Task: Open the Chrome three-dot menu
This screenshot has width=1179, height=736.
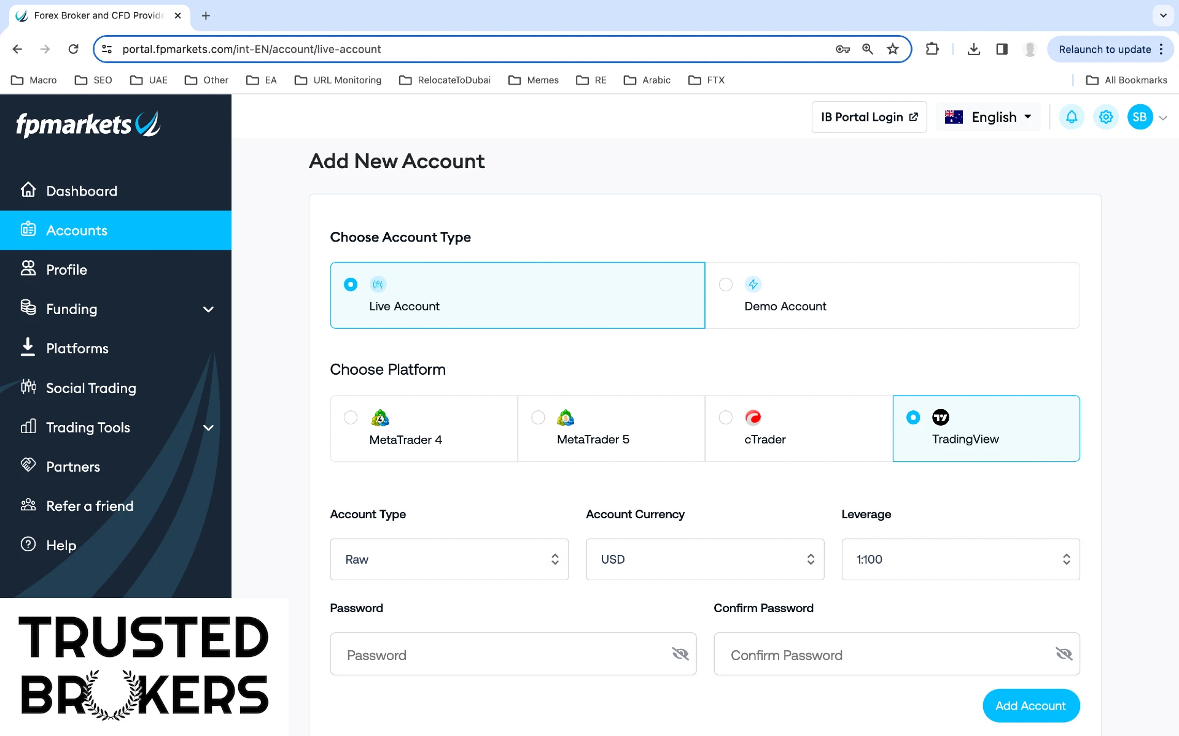Action: tap(1161, 49)
